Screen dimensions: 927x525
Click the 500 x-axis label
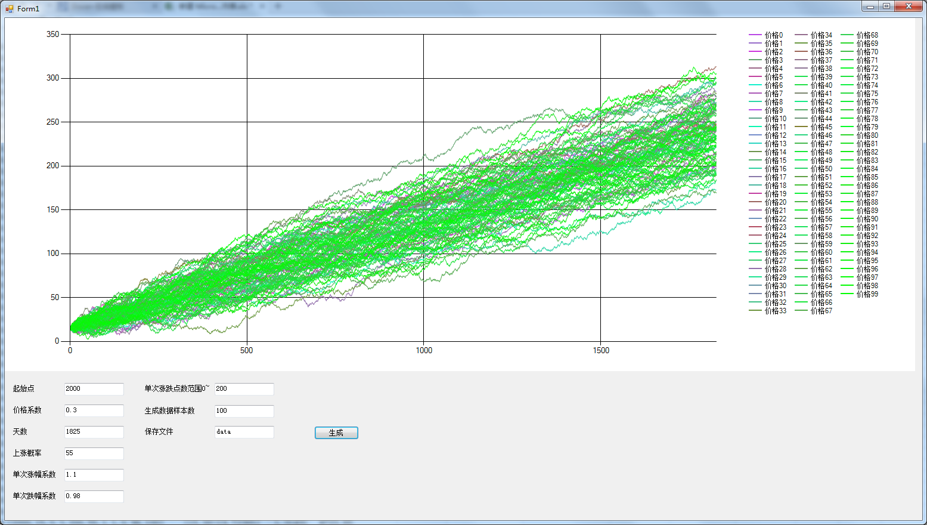(247, 350)
